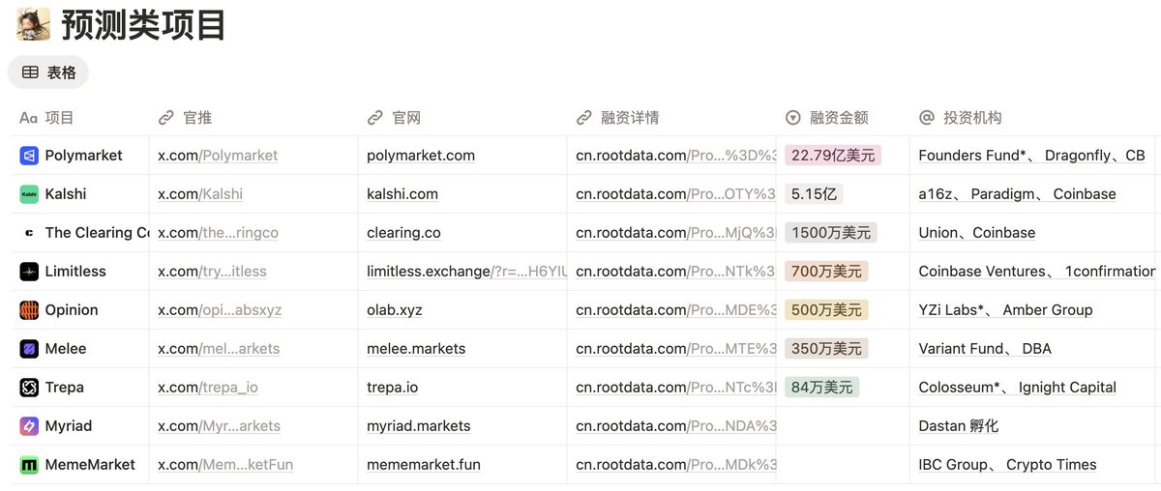
Task: Open the 投资机构 column header menu
Action: tap(960, 118)
